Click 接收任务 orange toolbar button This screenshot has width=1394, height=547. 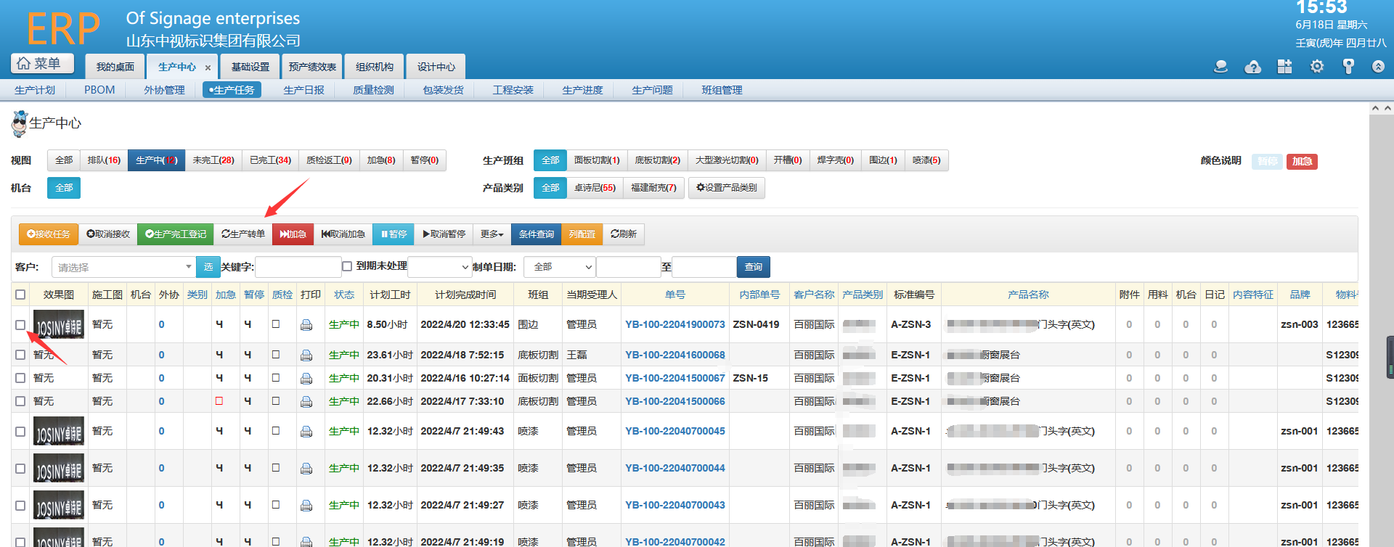(x=49, y=234)
